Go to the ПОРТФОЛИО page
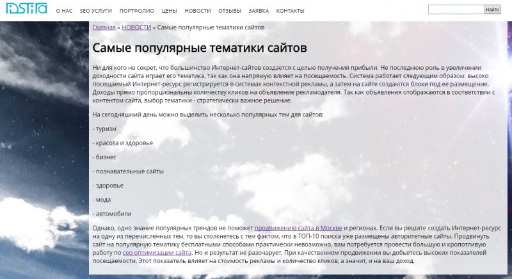This screenshot has height=279, width=512. pos(136,11)
